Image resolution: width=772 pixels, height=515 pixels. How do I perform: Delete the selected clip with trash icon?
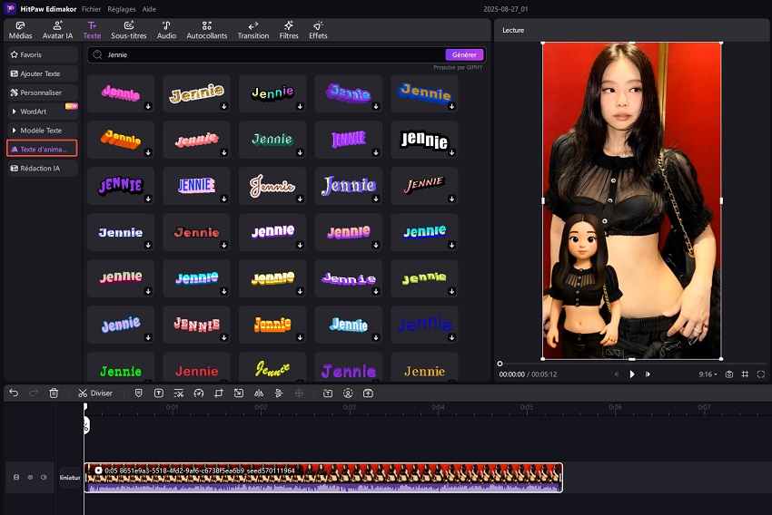coord(54,394)
